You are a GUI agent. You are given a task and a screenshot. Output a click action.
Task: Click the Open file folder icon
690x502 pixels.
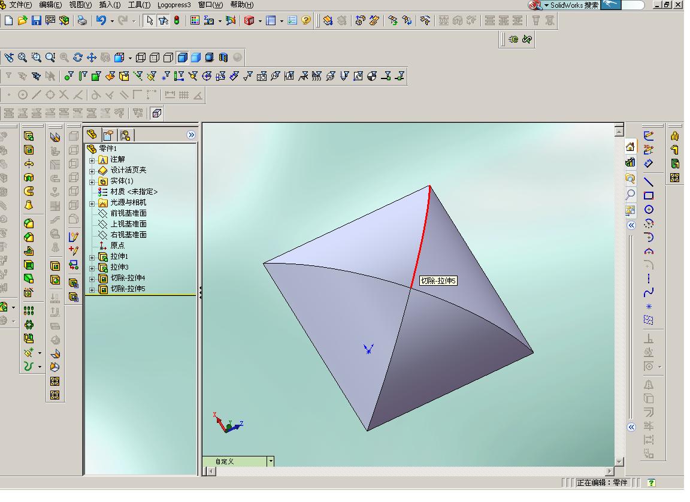22,21
